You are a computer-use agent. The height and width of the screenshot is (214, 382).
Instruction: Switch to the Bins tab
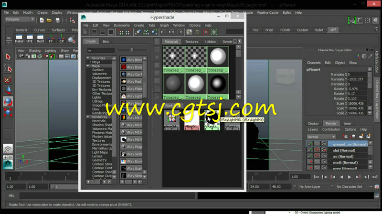(106, 41)
